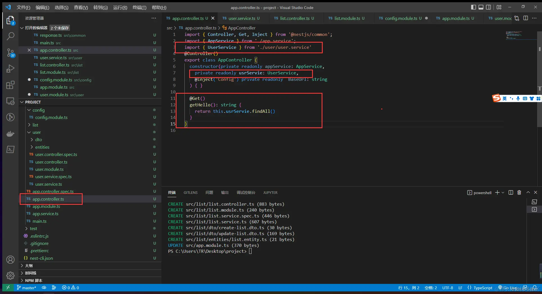Open the Extensions view
The width and height of the screenshot is (542, 294).
pyautogui.click(x=10, y=85)
